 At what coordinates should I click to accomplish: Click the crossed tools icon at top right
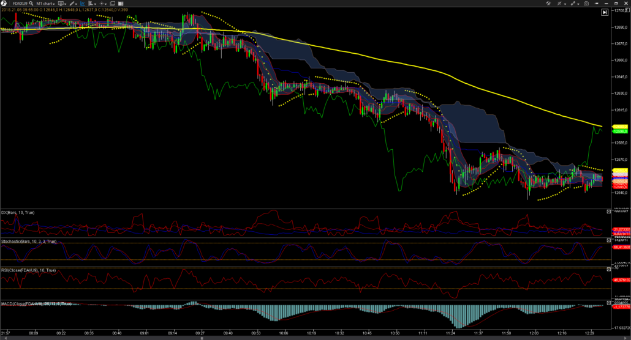(548, 3)
